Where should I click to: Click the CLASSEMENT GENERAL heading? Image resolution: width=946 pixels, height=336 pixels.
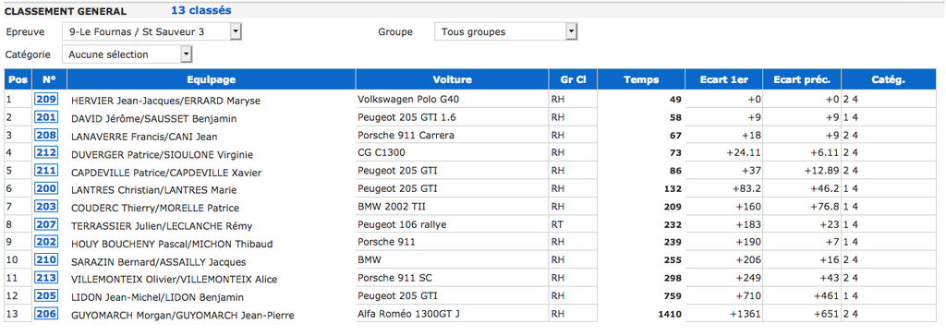pyautogui.click(x=66, y=11)
